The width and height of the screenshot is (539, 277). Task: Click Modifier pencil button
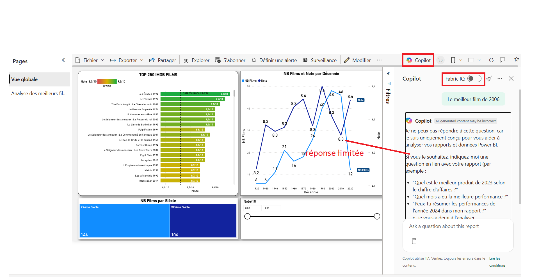coord(357,60)
